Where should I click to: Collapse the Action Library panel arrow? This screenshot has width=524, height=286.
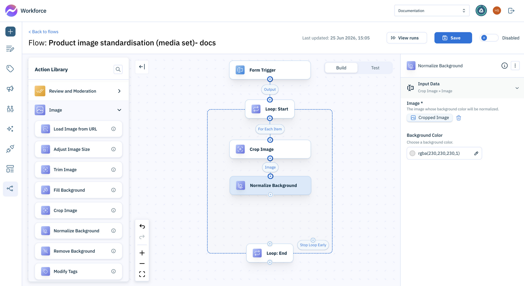[142, 67]
